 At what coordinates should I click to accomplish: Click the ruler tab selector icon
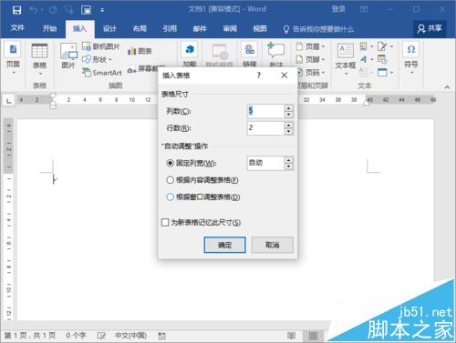pos(9,100)
